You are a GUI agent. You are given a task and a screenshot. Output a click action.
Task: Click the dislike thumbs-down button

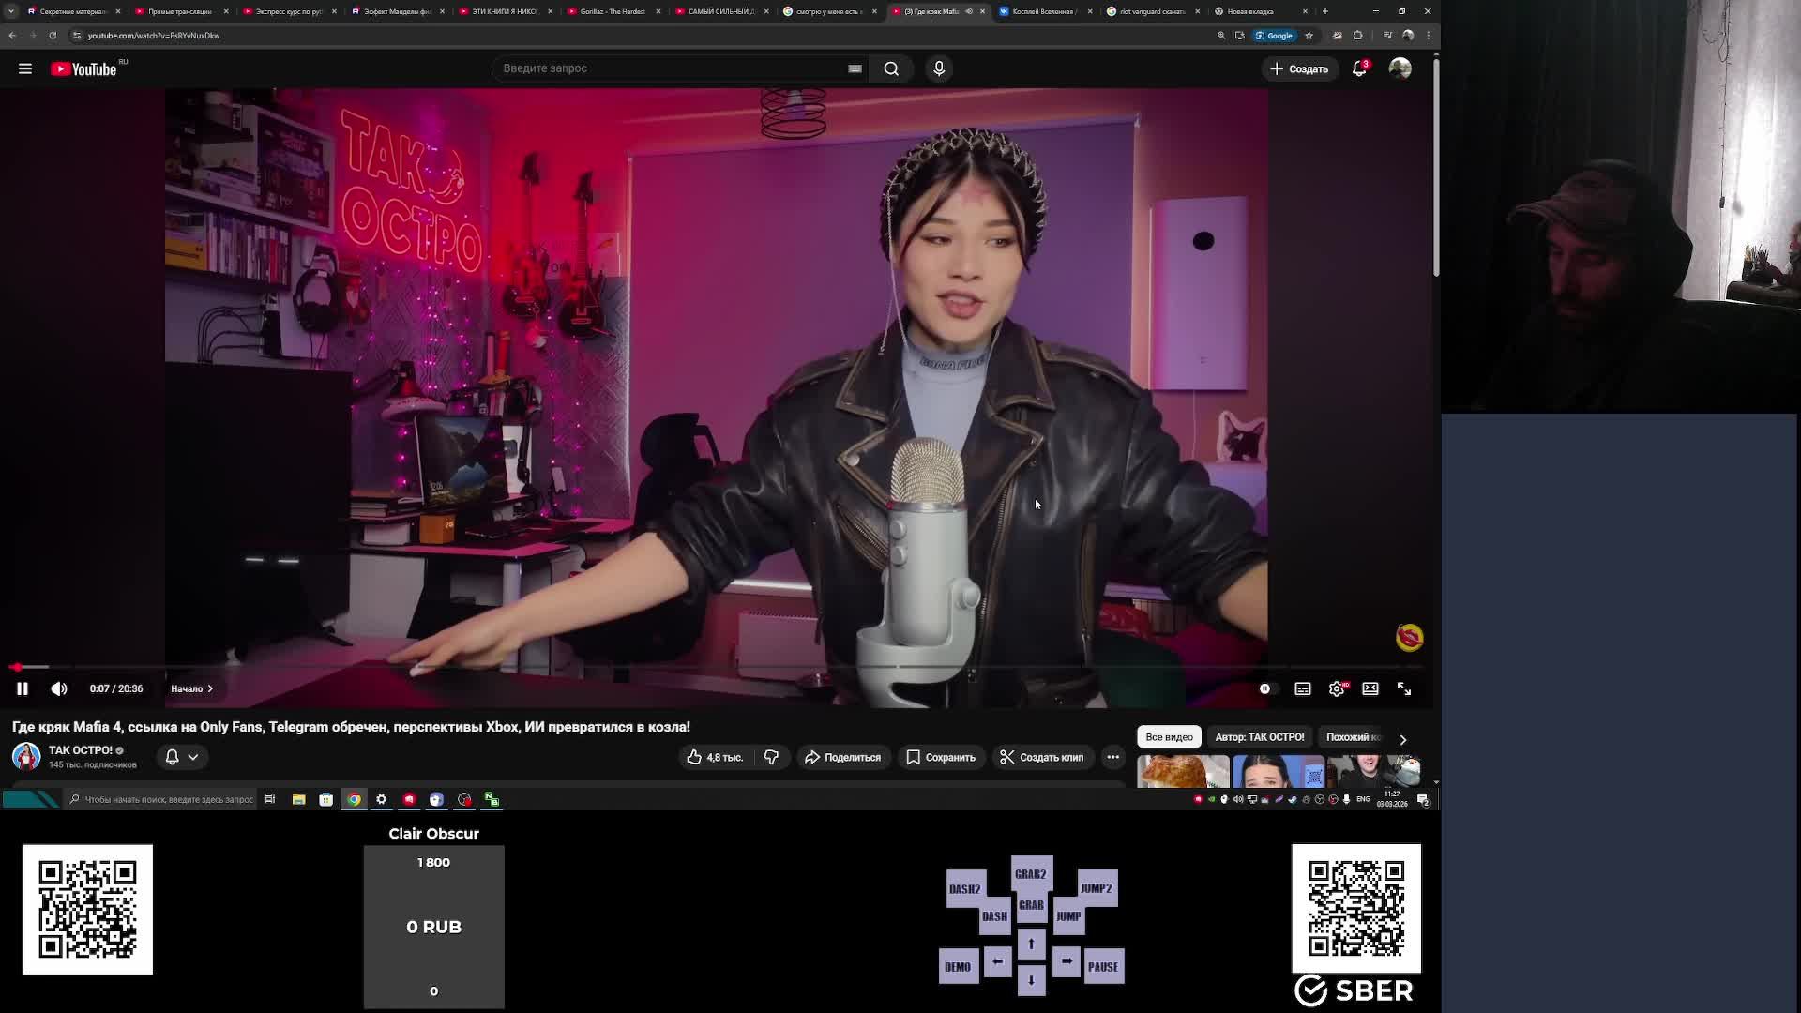pos(771,757)
